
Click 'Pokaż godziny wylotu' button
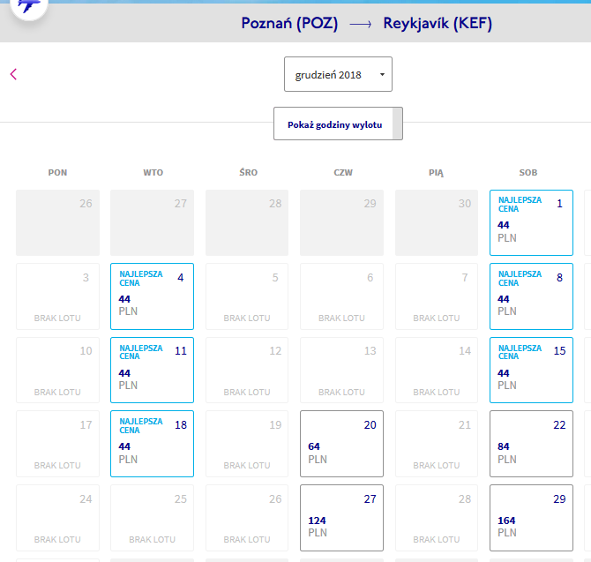338,124
